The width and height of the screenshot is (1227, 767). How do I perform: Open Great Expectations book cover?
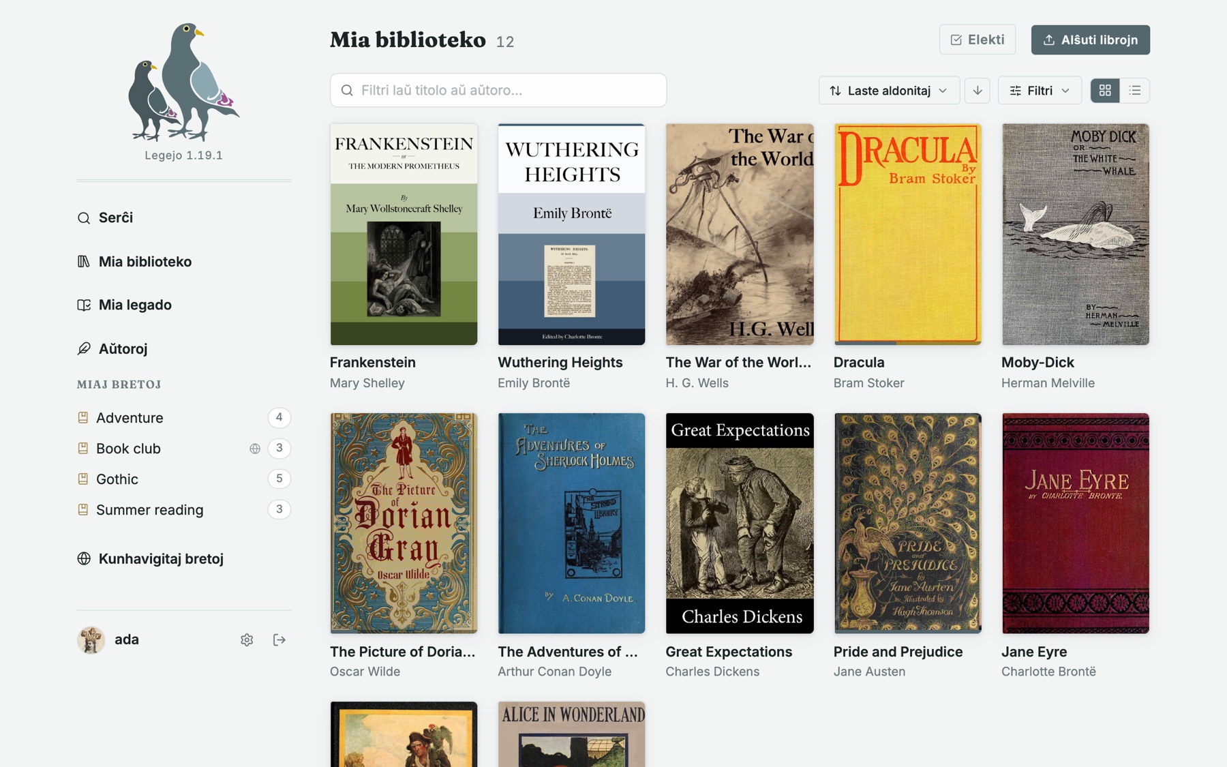pos(740,523)
